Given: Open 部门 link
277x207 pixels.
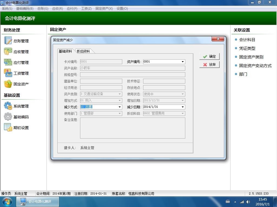Looking at the screenshot, I should pos(243,74).
